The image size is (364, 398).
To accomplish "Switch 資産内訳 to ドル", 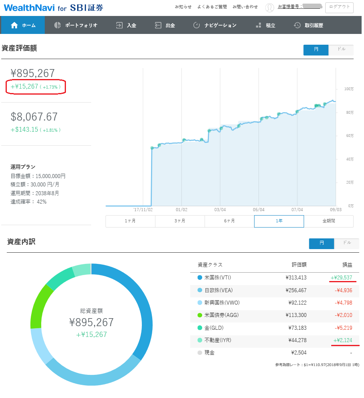I will click(x=347, y=244).
